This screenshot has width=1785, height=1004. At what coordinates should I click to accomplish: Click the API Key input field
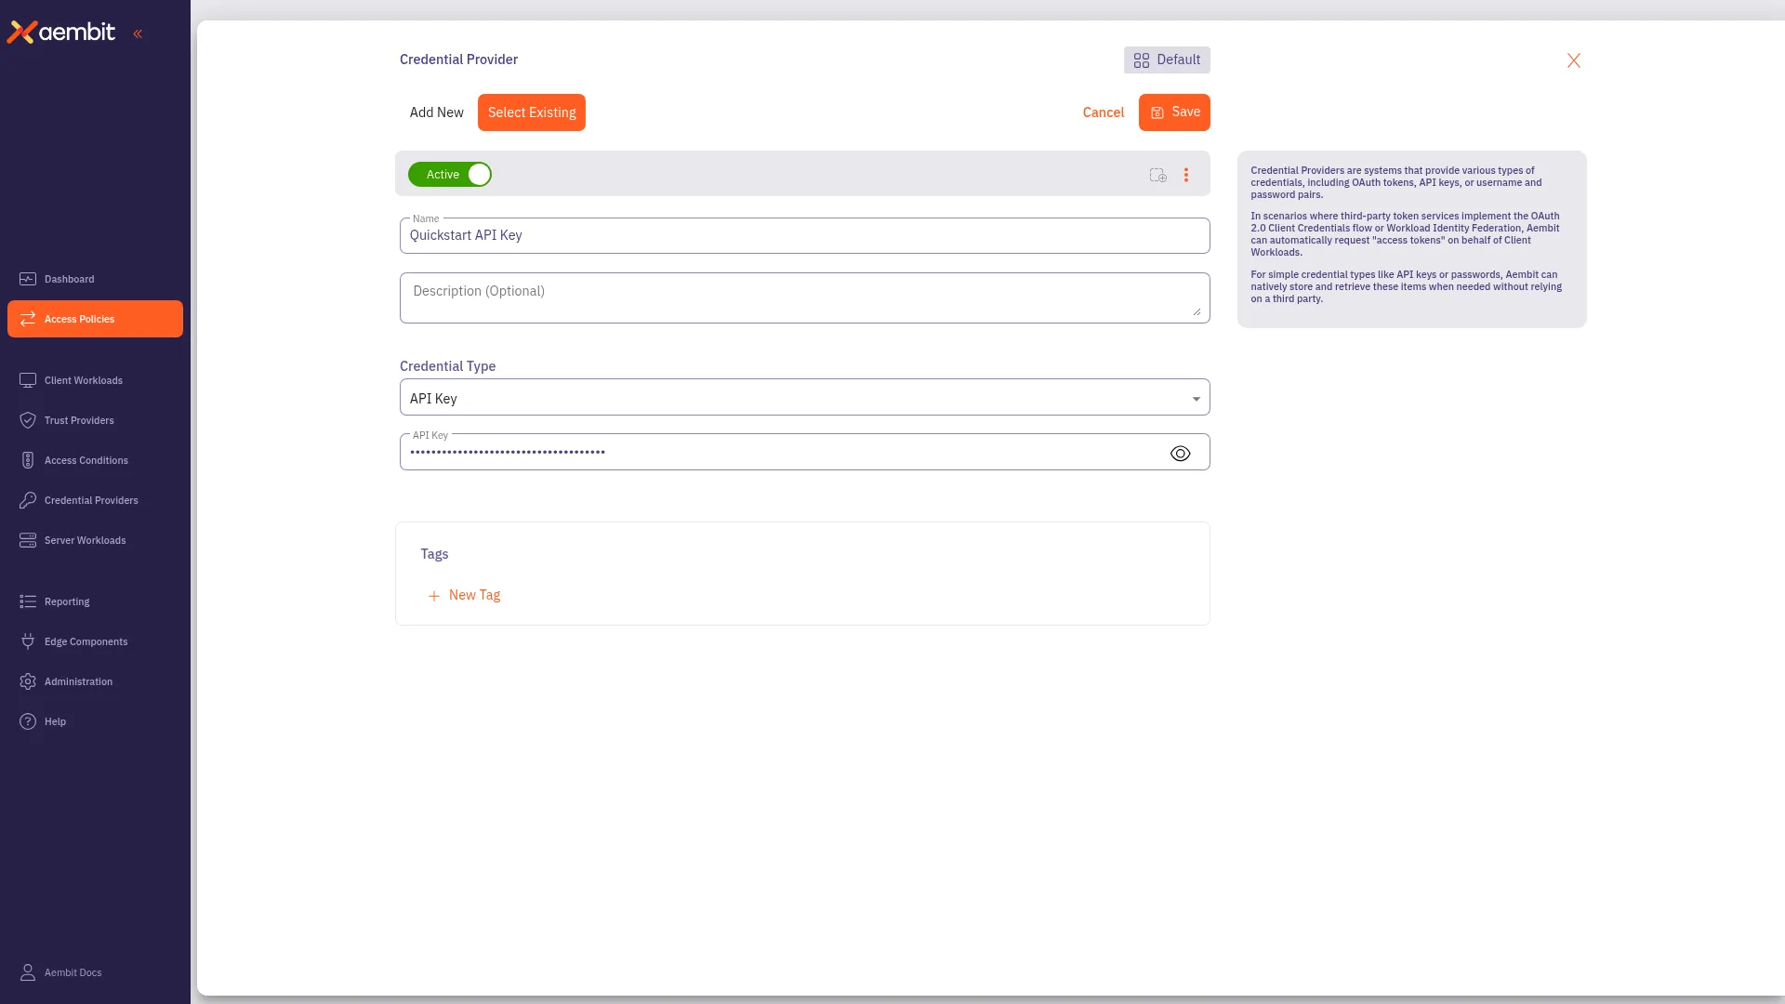[x=805, y=452]
